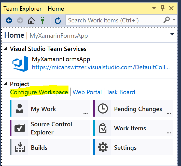Open the Settings gear tile
The height and width of the screenshot is (166, 181).
coord(133,147)
